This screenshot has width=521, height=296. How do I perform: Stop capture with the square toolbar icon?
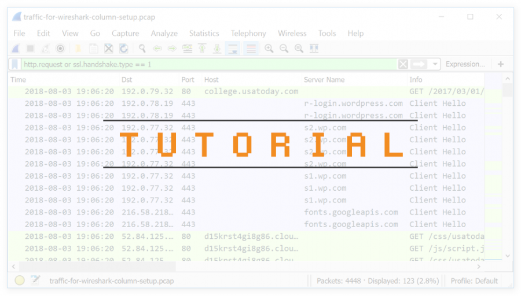point(30,49)
